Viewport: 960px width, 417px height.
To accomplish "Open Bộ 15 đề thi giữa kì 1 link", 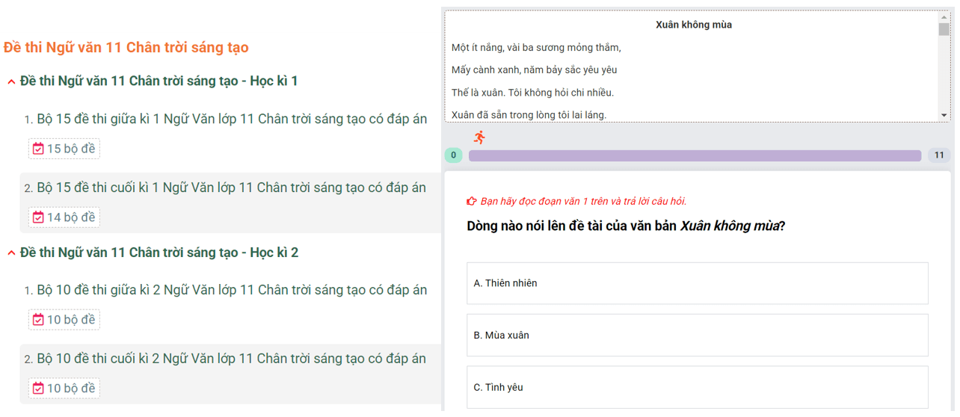I will 232,120.
